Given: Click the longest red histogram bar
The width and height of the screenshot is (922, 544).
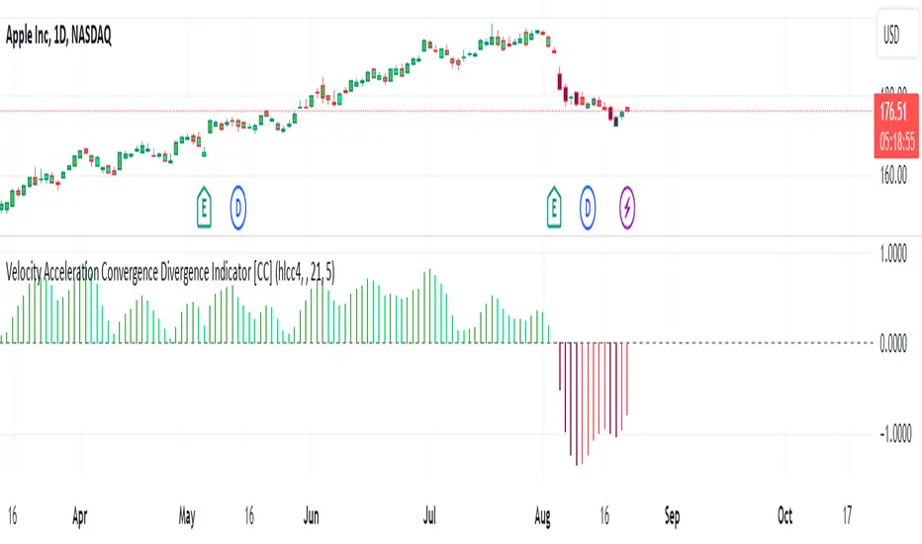Looking at the screenshot, I should pos(577,404).
